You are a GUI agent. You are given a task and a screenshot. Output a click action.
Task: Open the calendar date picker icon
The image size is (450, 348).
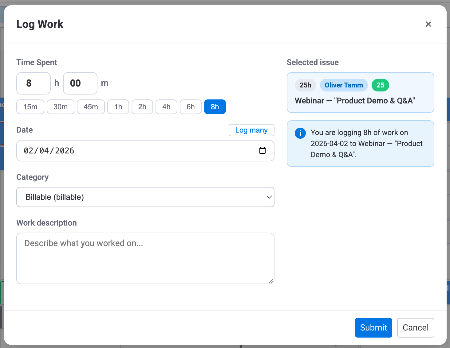[262, 151]
